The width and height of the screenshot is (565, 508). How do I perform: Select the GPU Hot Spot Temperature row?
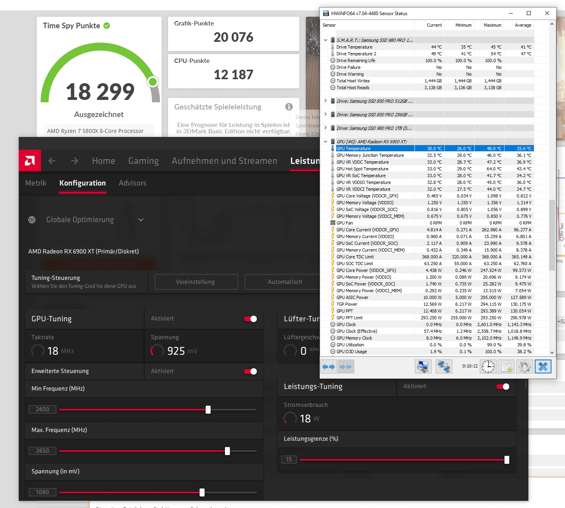pyautogui.click(x=427, y=169)
